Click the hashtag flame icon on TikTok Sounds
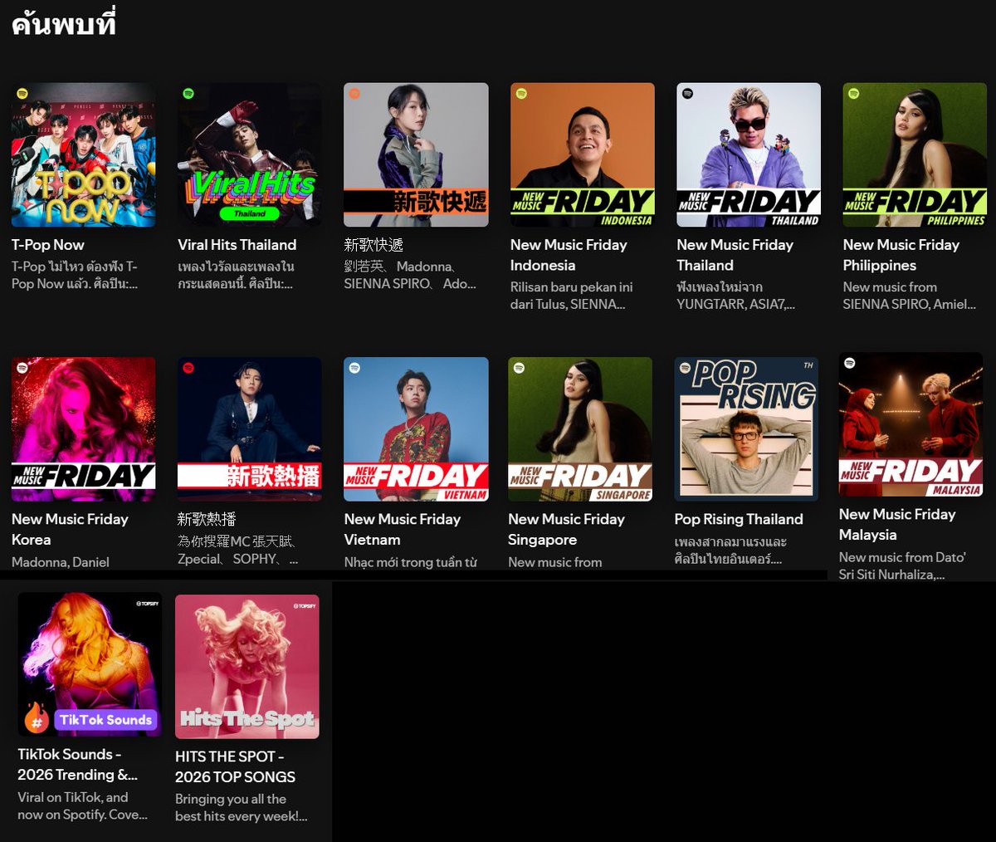996x842 pixels. (37, 719)
